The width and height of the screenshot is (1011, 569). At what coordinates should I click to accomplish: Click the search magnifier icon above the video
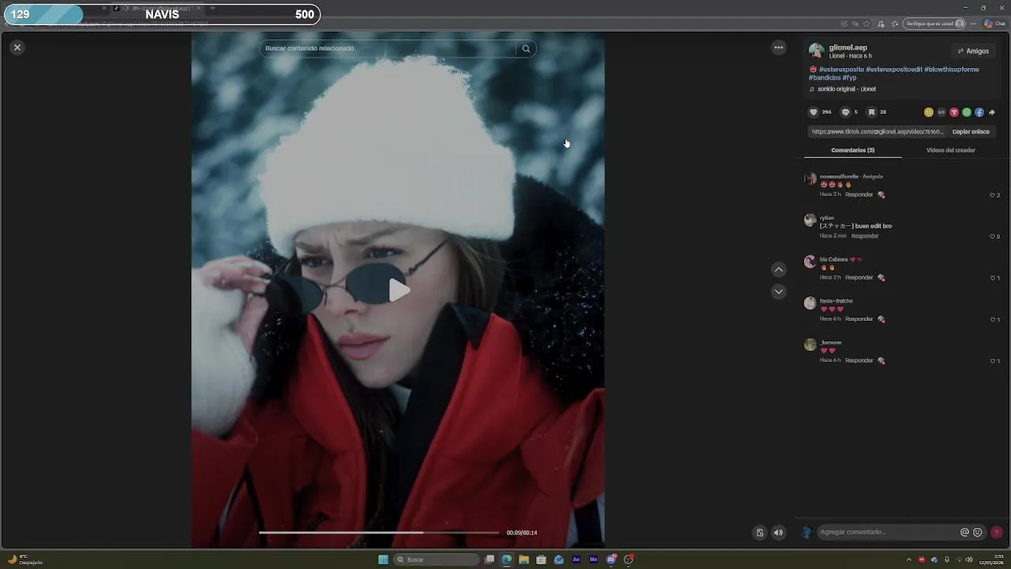coord(526,49)
